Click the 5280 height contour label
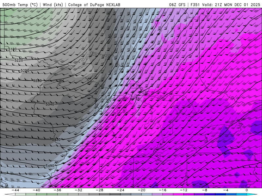The image size is (262, 196). click(37, 81)
